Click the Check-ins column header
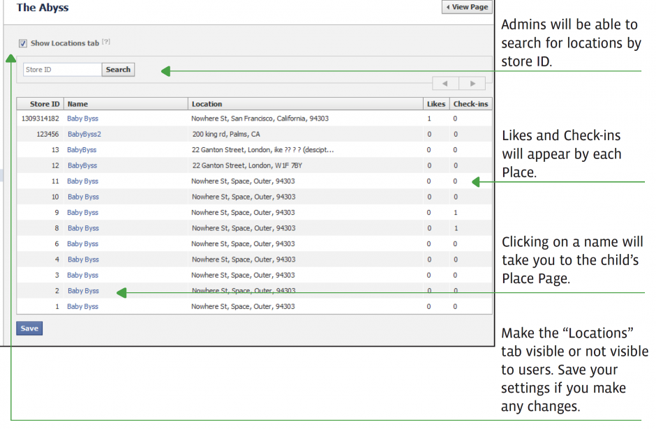 coord(470,104)
